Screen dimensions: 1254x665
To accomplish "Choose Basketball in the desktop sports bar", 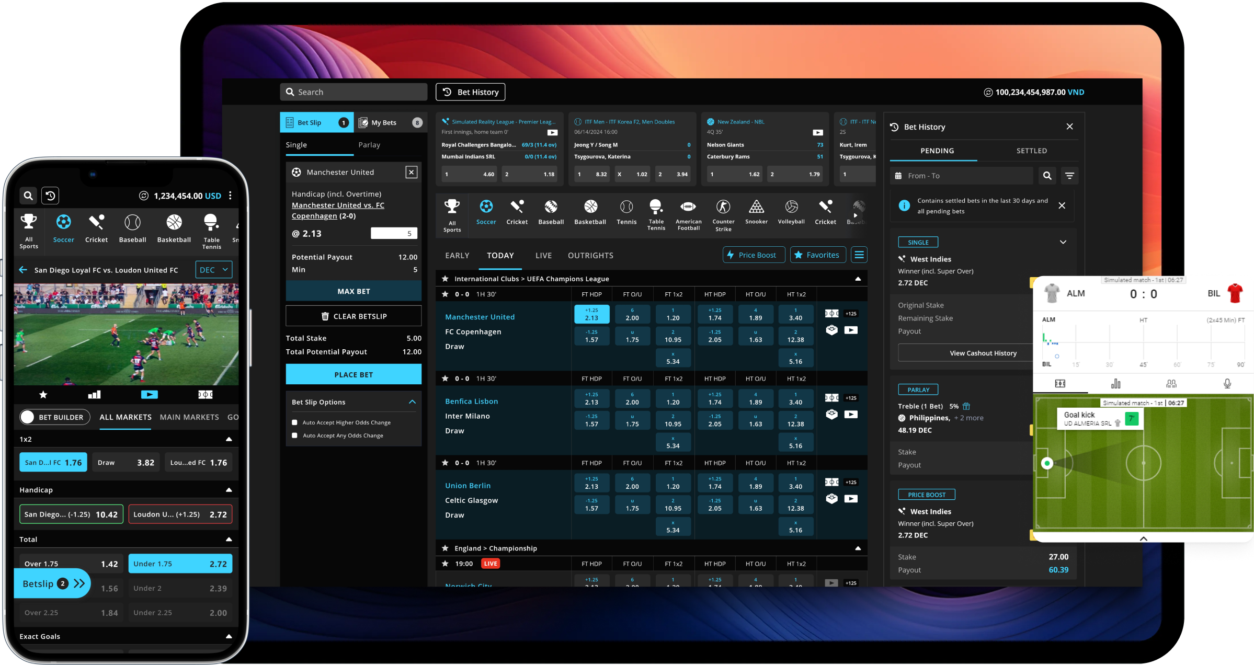I will click(590, 212).
